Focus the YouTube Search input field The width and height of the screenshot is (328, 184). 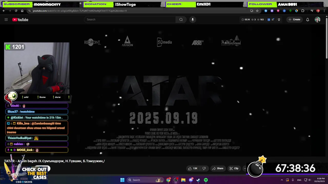(130, 20)
